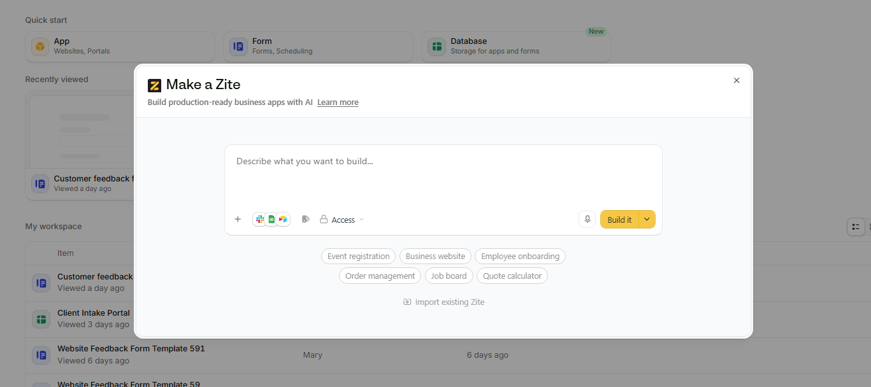Click the Zite logo in dialog header
This screenshot has height=387, width=871.
(154, 85)
